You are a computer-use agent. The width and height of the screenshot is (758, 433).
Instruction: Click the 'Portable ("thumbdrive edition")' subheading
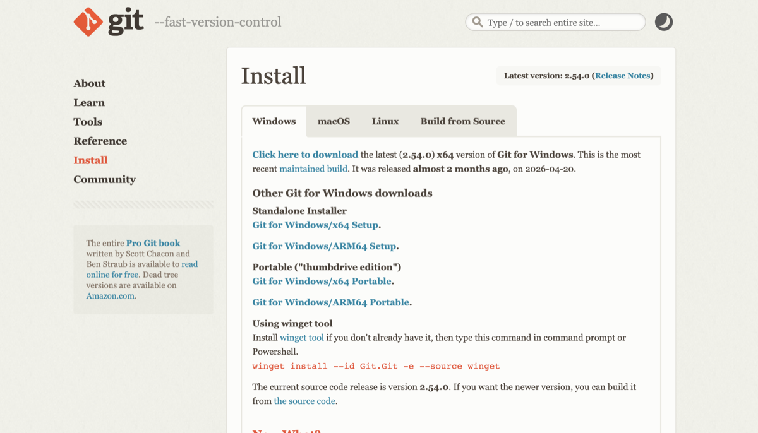[327, 267]
